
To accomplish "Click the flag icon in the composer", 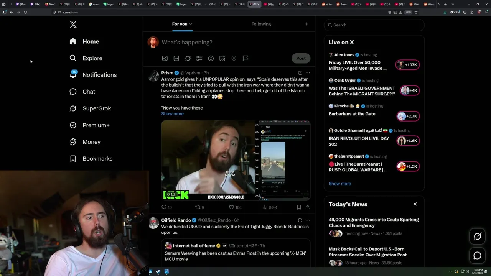I will [x=245, y=58].
